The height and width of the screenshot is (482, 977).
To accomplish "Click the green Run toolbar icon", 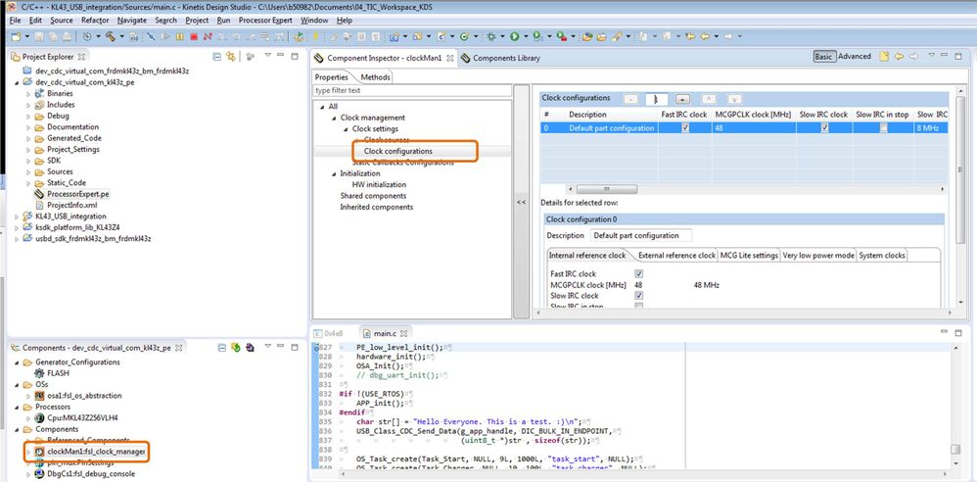I will [x=515, y=37].
